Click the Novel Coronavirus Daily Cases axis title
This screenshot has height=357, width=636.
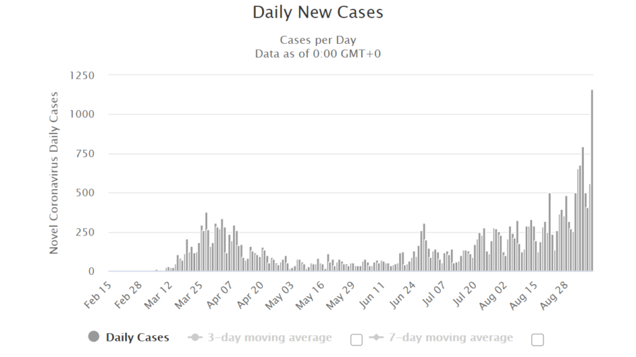point(54,172)
